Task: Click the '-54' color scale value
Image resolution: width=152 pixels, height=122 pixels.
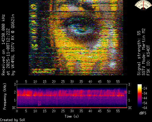Action: pyautogui.click(x=145, y=103)
